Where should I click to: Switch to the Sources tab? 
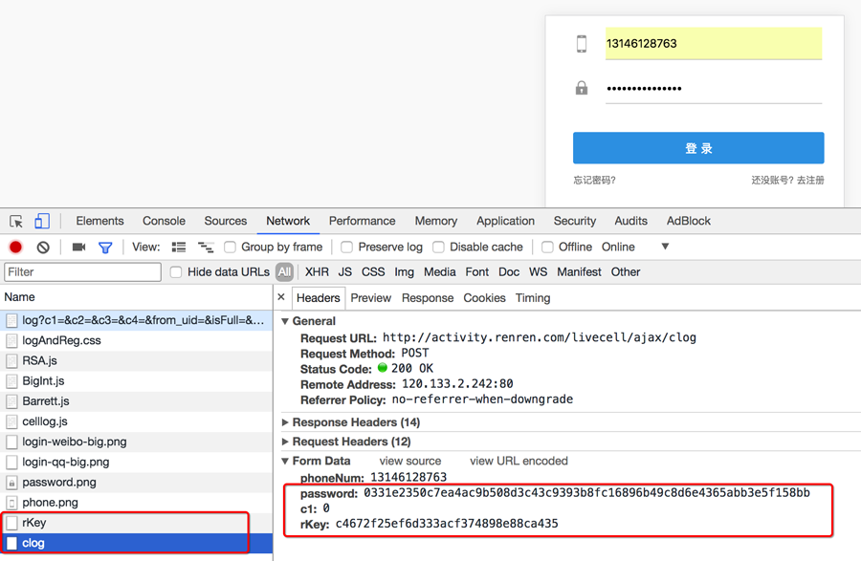(226, 221)
